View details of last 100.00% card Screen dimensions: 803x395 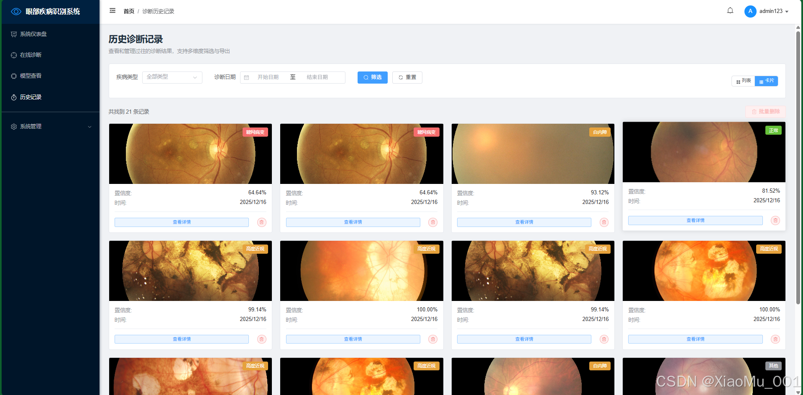tap(695, 339)
